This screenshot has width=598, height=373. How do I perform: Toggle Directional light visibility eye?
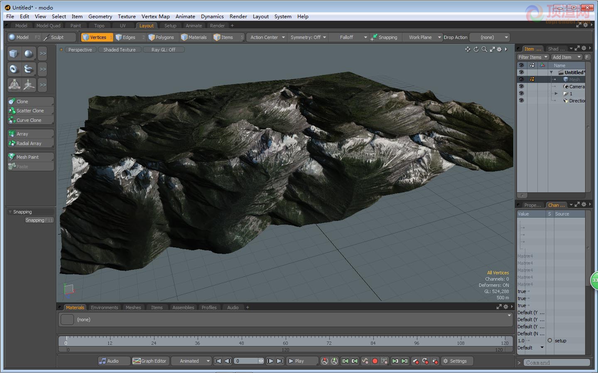[x=521, y=100]
